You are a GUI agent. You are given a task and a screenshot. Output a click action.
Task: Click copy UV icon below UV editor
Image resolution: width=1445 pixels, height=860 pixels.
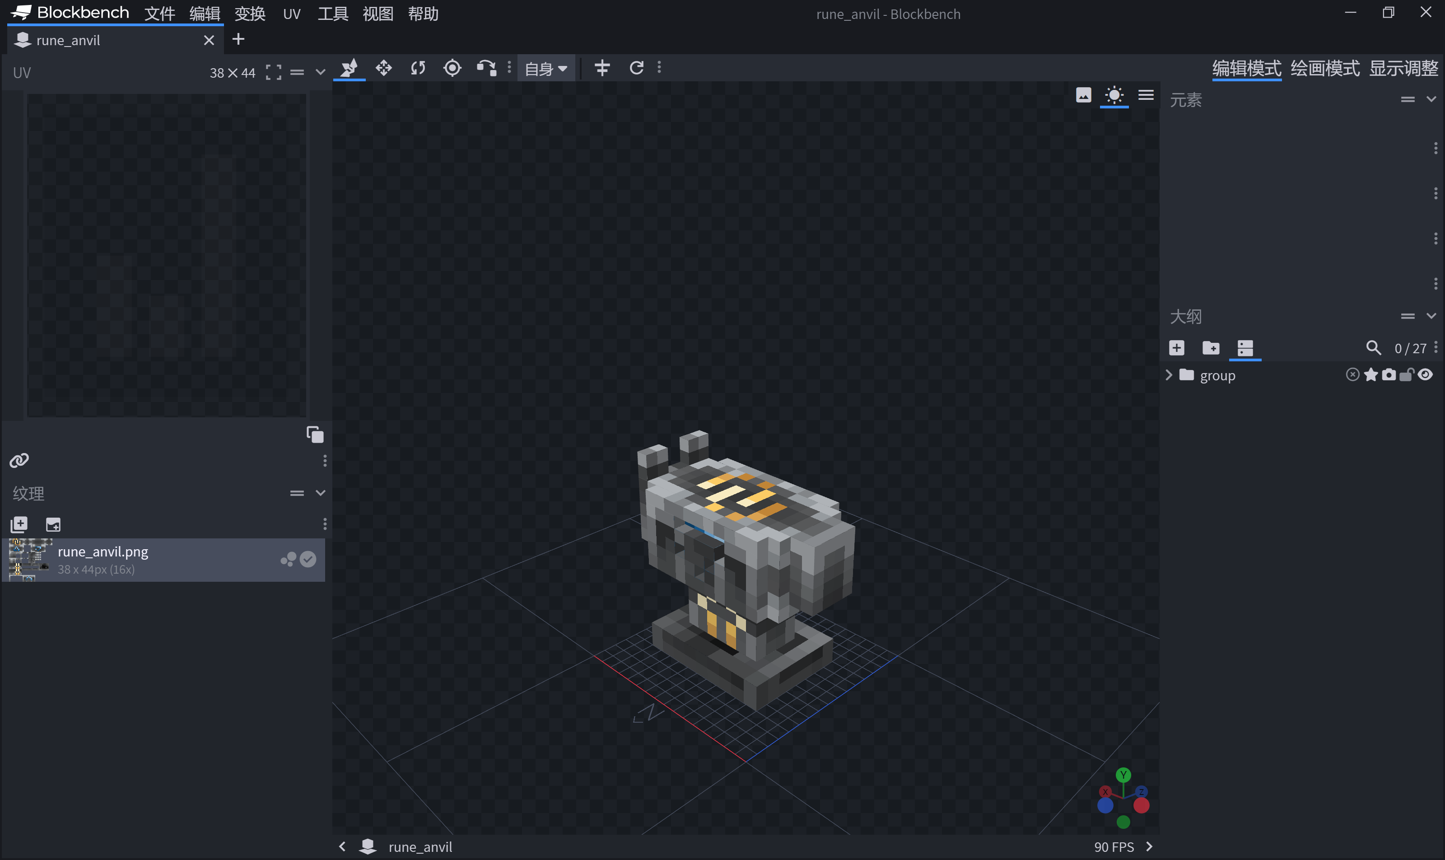(315, 434)
